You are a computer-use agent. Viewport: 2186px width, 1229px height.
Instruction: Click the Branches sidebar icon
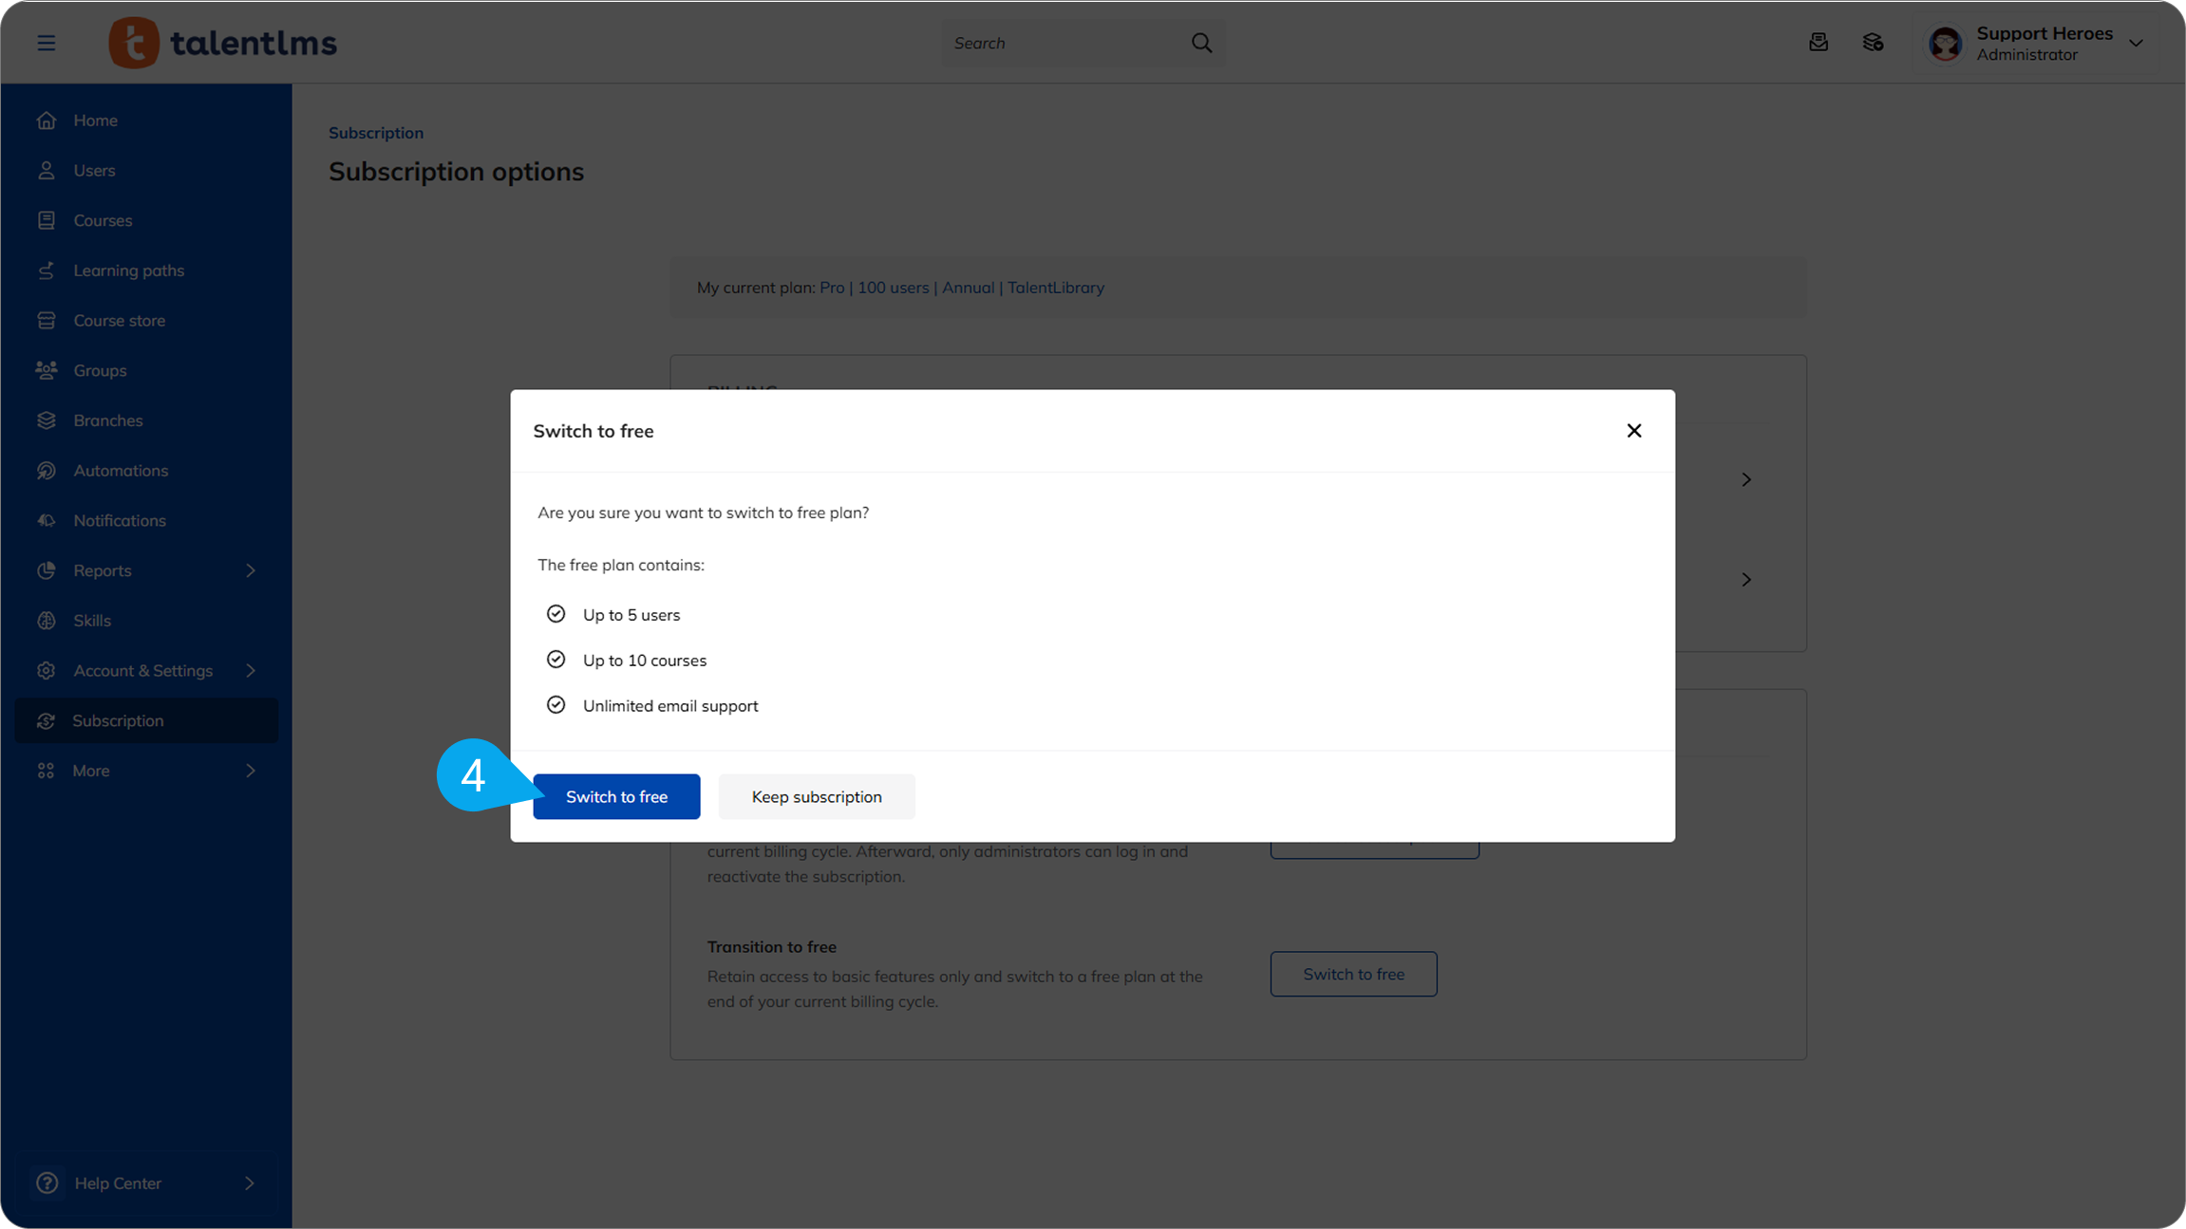pos(47,420)
